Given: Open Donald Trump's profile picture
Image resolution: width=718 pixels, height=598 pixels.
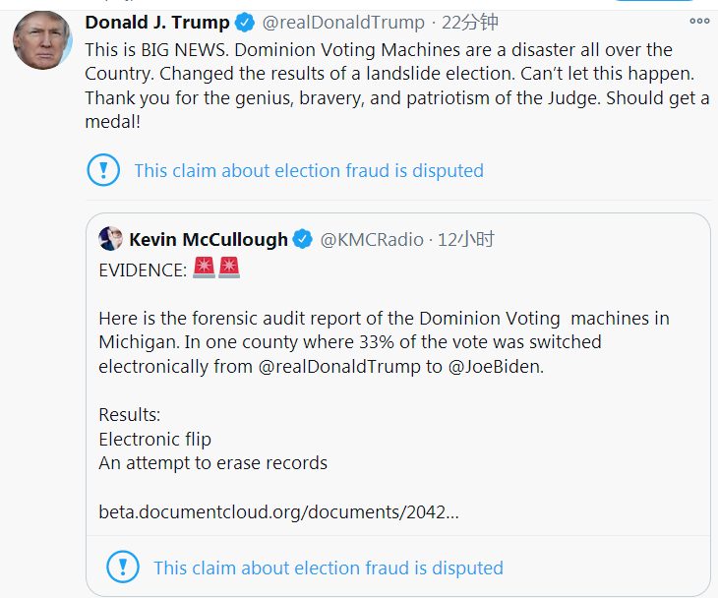Looking at the screenshot, I should [42, 41].
